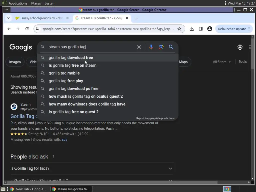Screen dimensions: 256x192
Task: Reload the page with the refresh icon
Action: click(27, 29)
